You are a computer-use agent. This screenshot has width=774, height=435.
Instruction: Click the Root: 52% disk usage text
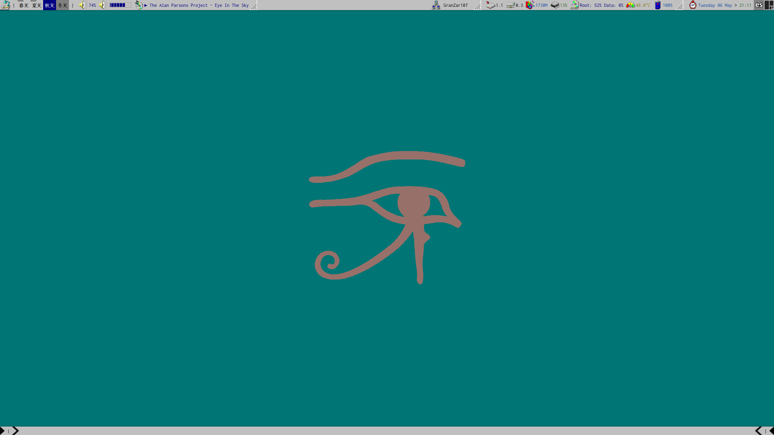(591, 6)
